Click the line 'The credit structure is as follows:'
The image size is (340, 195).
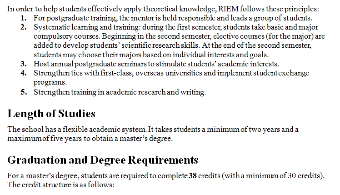click(61, 185)
